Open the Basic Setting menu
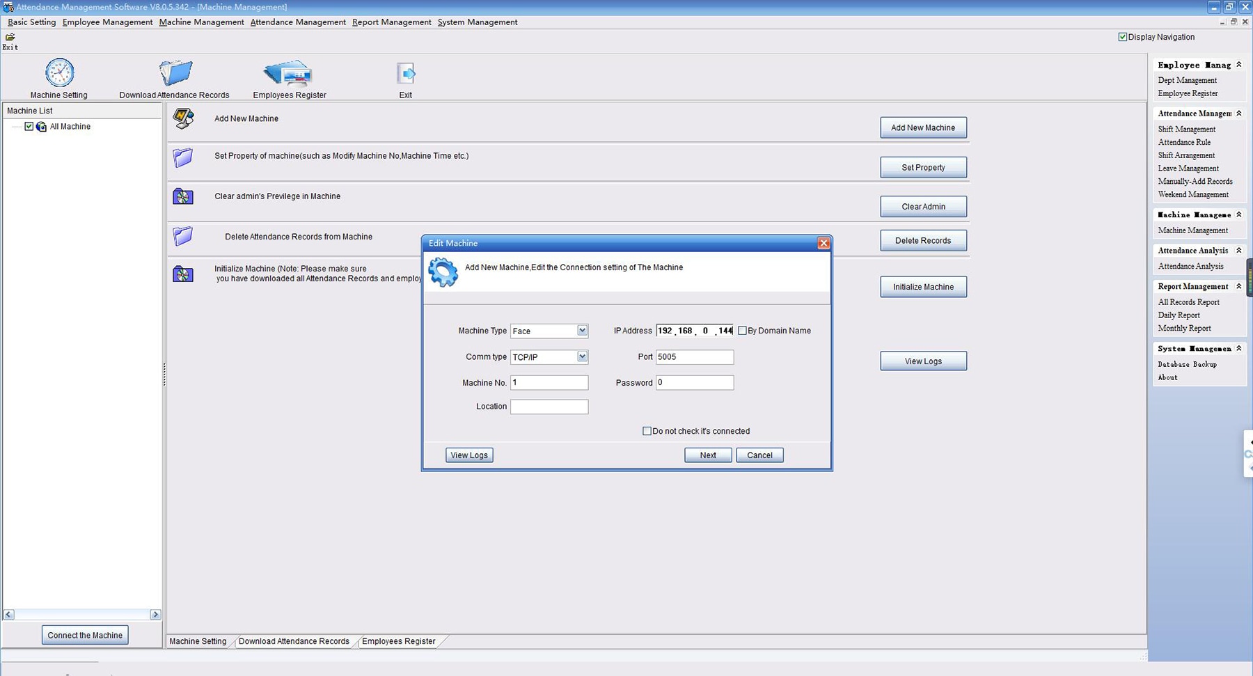Screen dimensions: 1253x676 32,22
